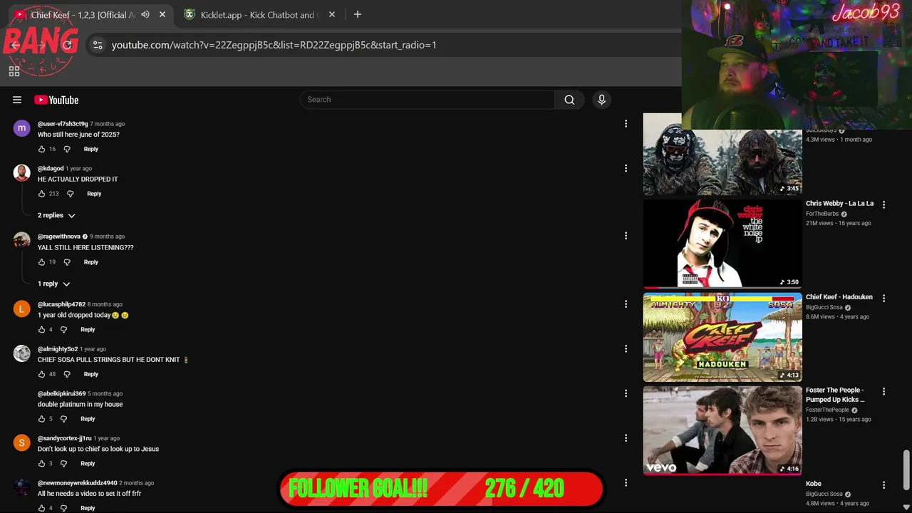The image size is (912, 513).
Task: Open options menu for kdagod's comment
Action: tap(626, 168)
